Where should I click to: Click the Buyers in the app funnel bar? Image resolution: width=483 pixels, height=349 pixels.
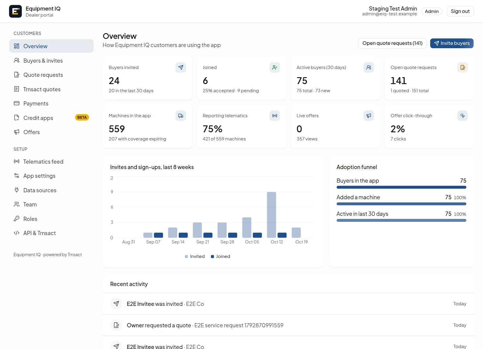pyautogui.click(x=401, y=187)
